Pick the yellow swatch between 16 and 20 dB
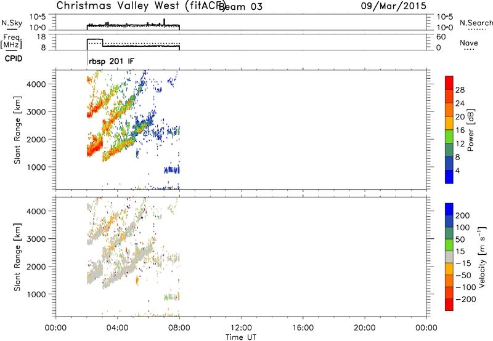Viewport: 493px width, 341px height. click(449, 123)
